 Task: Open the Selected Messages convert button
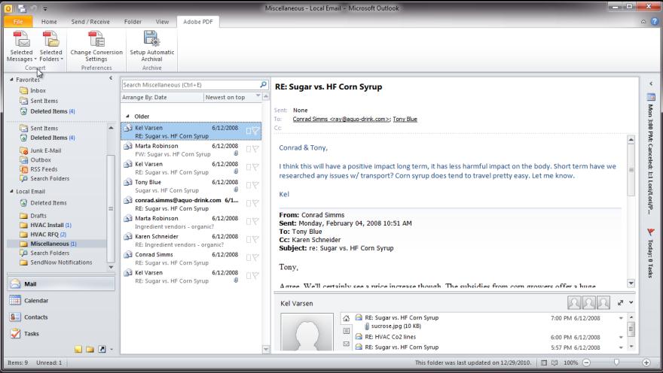pos(21,47)
